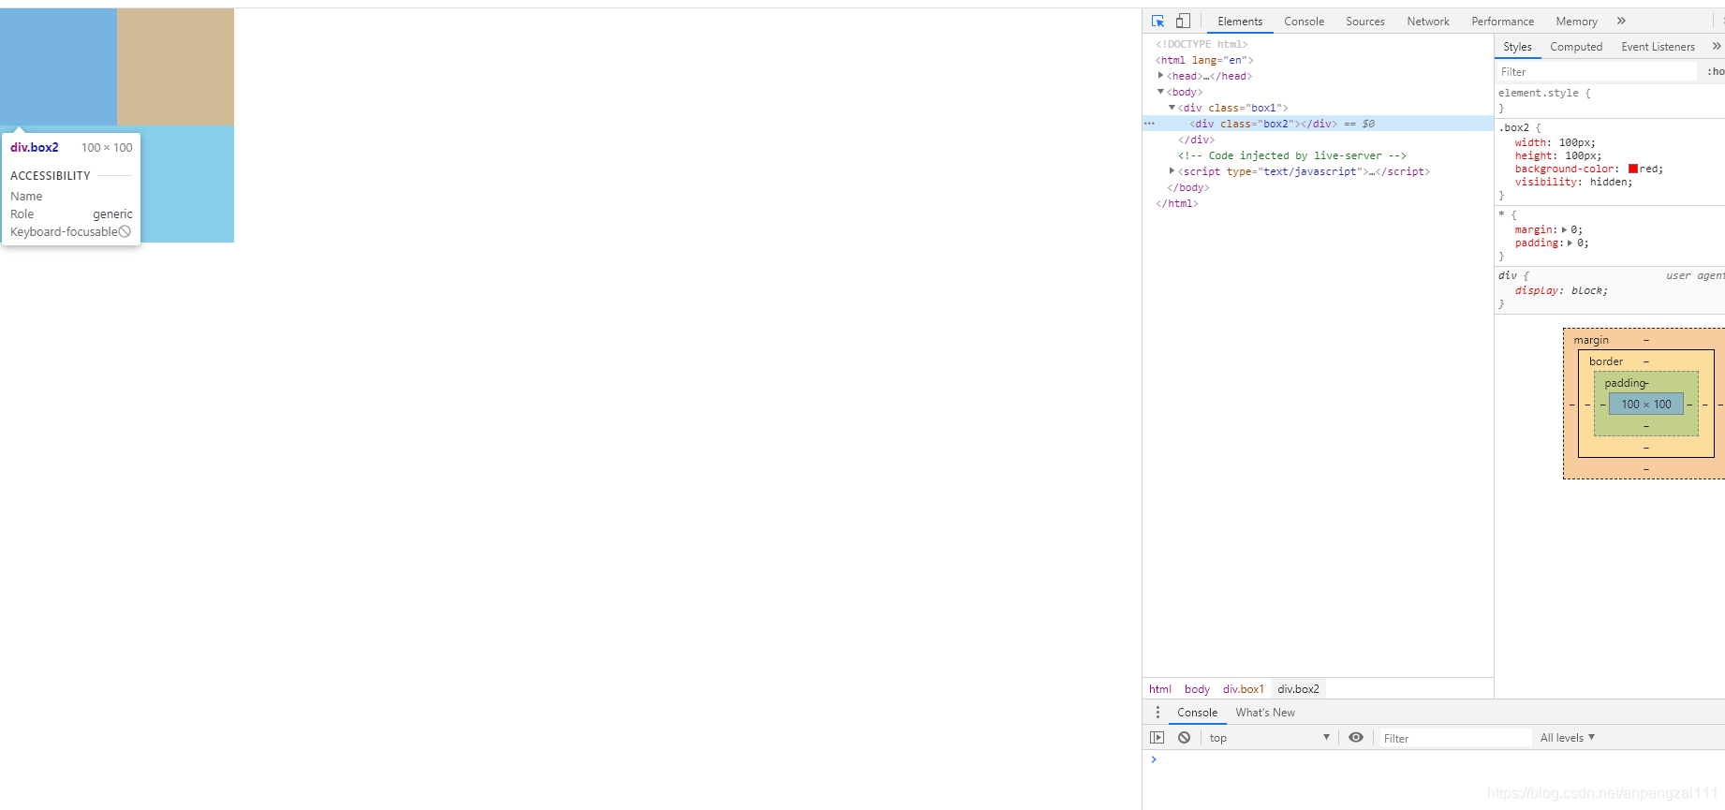Toggle the device toolbar icon
1725x810 pixels.
[x=1183, y=21]
